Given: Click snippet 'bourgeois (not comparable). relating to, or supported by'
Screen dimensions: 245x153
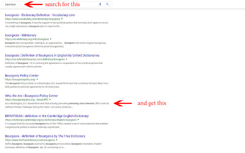Looking at the screenshot, I should (56, 45).
